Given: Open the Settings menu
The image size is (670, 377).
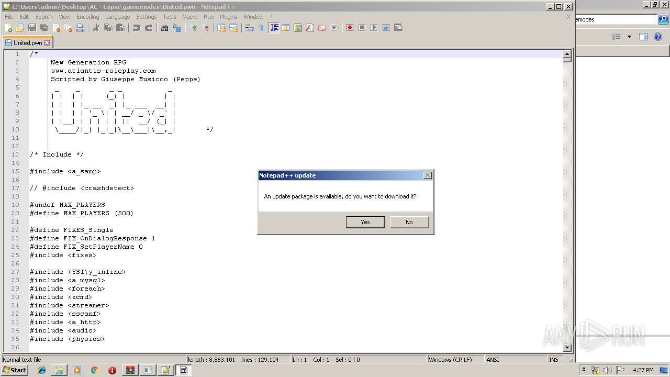Looking at the screenshot, I should [x=147, y=17].
